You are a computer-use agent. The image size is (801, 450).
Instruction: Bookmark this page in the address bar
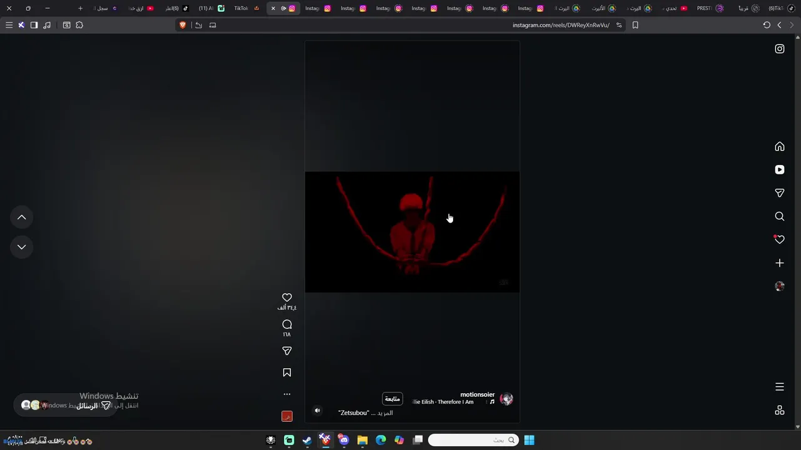[635, 25]
